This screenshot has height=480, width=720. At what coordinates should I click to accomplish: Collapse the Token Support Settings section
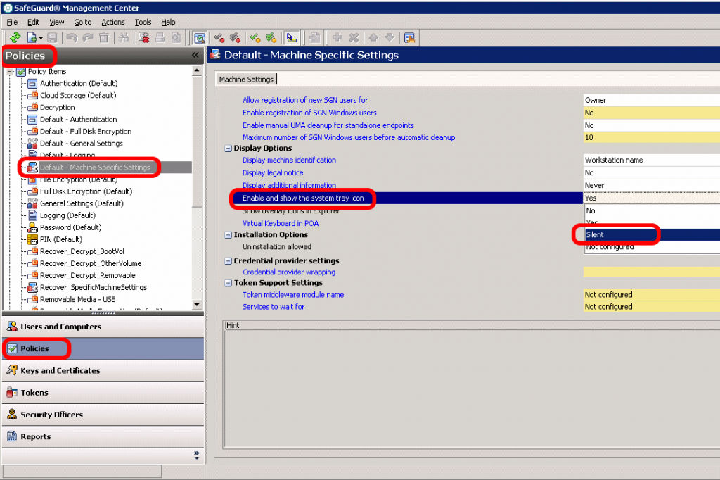pyautogui.click(x=228, y=282)
